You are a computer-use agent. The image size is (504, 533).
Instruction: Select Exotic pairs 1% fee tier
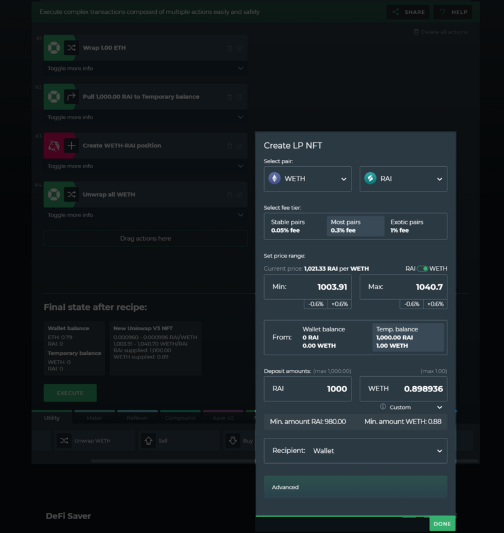click(x=415, y=226)
